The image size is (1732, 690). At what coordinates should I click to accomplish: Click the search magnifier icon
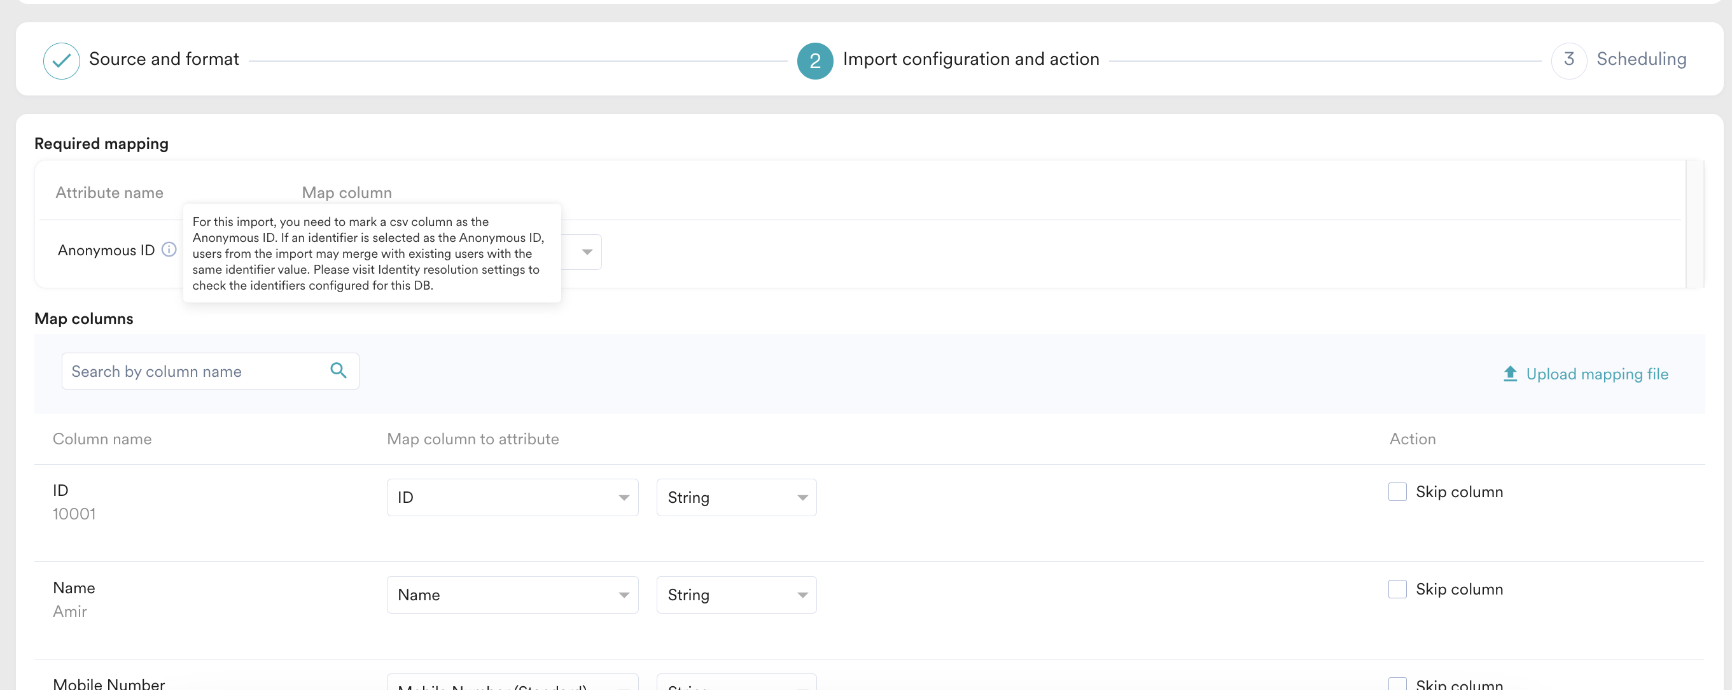pos(339,370)
